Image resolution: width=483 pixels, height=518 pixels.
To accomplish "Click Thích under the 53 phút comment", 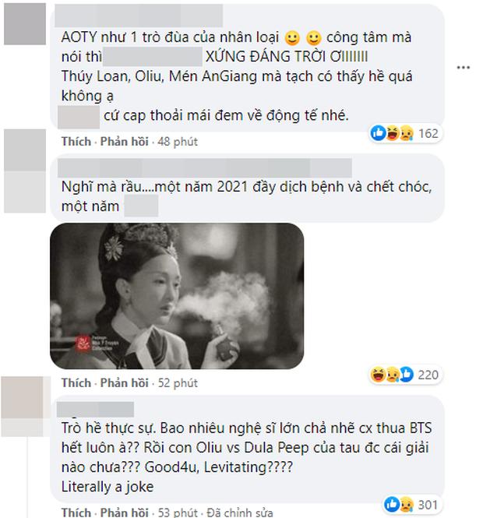I will click(76, 513).
